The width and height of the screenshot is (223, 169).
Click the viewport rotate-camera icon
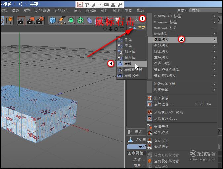116,29
